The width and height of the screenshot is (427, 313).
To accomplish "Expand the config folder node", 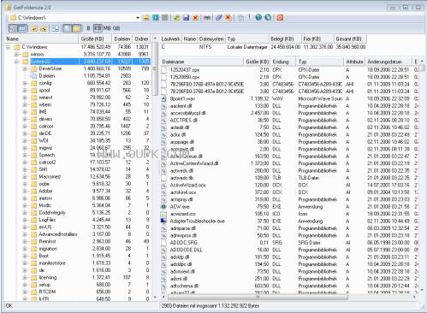I will pos(25,83).
